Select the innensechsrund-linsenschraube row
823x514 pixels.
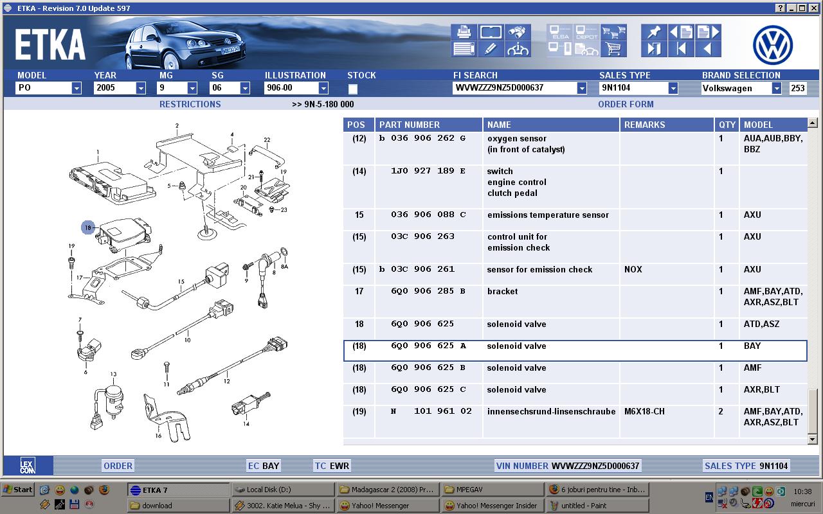pyautogui.click(x=575, y=422)
